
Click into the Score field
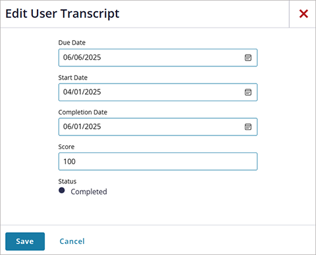click(x=158, y=162)
